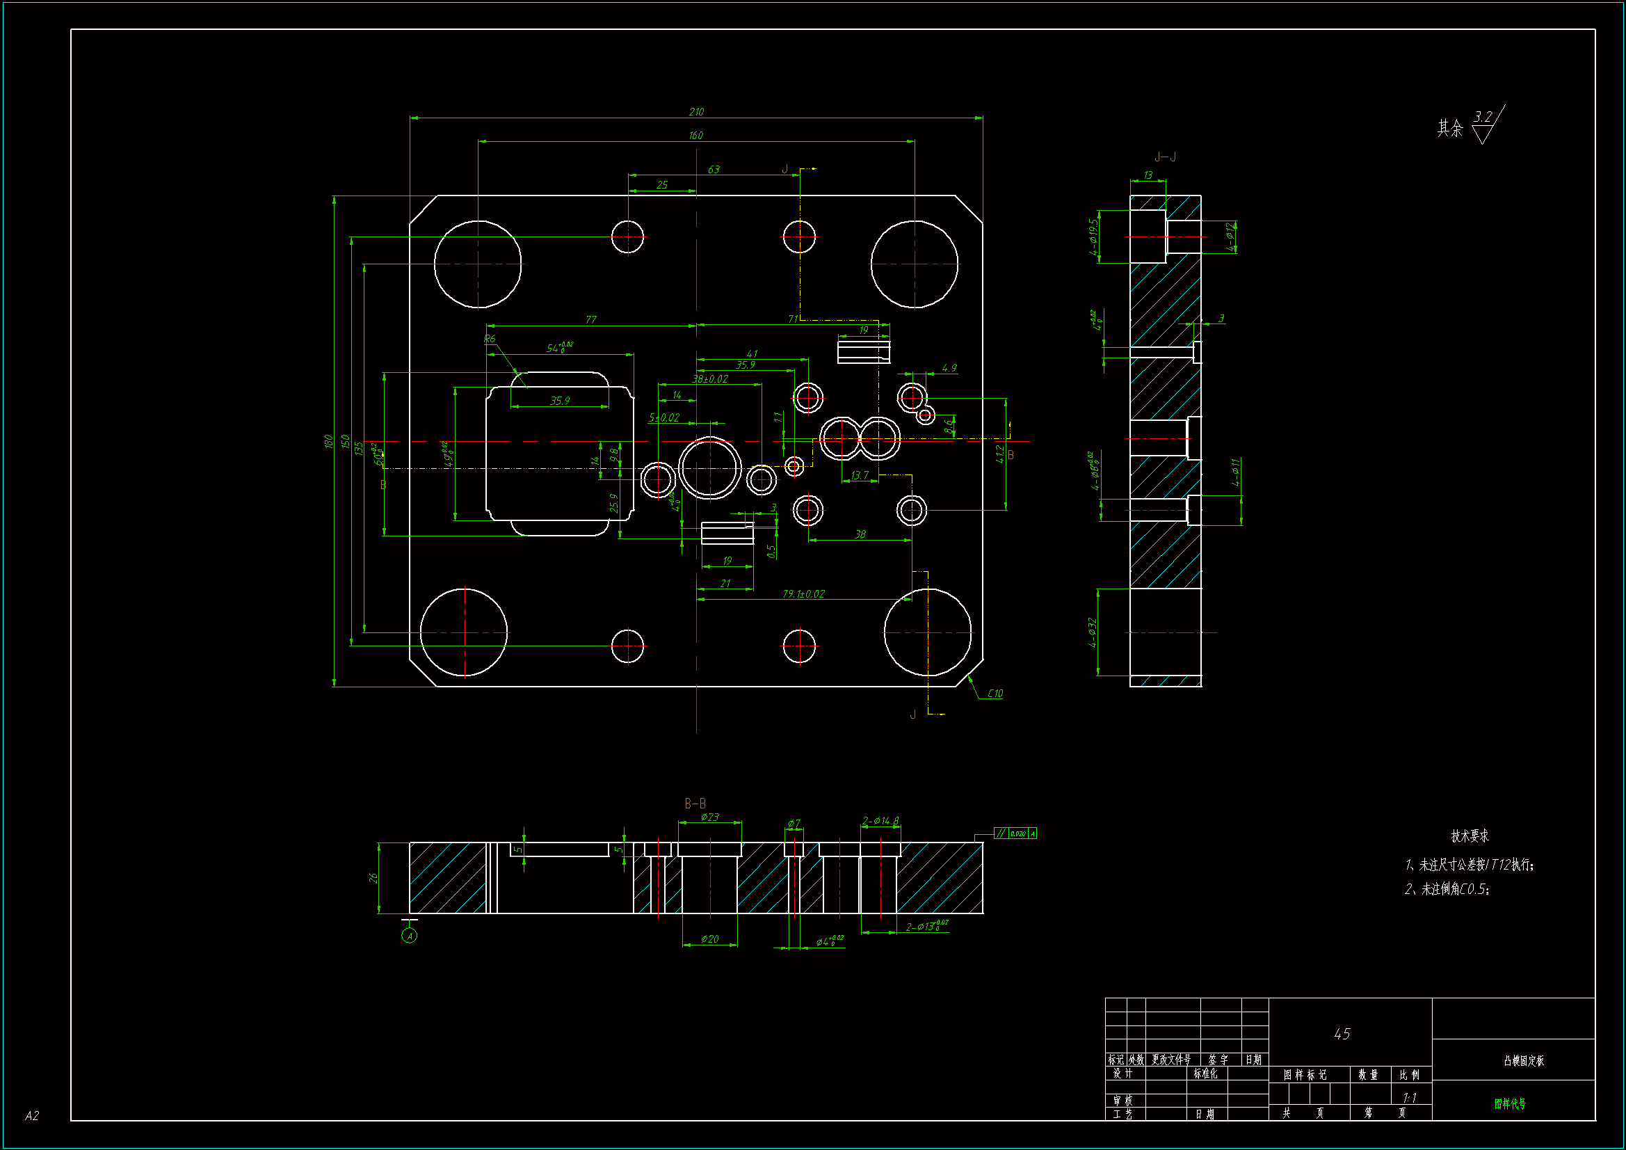
Task: Select the C10 chamfer leader label
Action: pos(995,694)
